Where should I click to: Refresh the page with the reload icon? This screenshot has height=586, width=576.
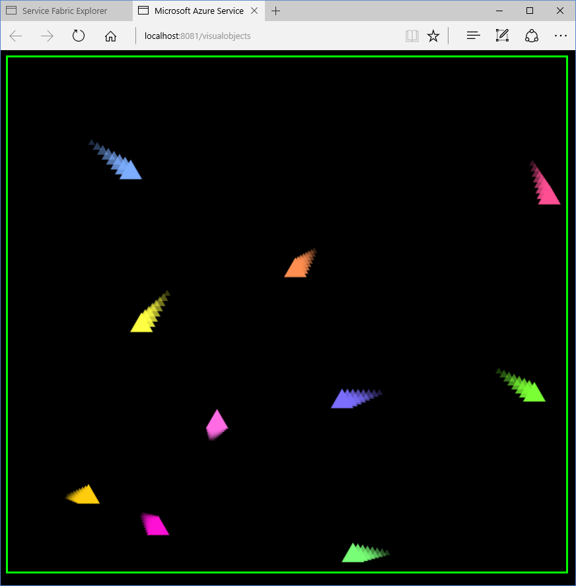pyautogui.click(x=79, y=36)
